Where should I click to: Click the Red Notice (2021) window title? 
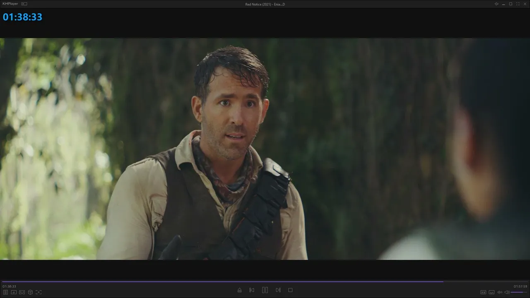click(x=265, y=4)
